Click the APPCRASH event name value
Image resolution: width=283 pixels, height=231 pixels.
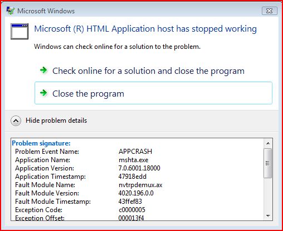coord(135,152)
